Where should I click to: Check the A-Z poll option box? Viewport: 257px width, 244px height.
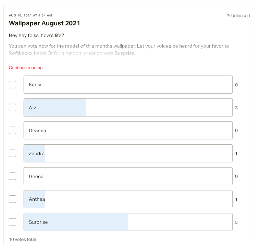click(x=12, y=108)
